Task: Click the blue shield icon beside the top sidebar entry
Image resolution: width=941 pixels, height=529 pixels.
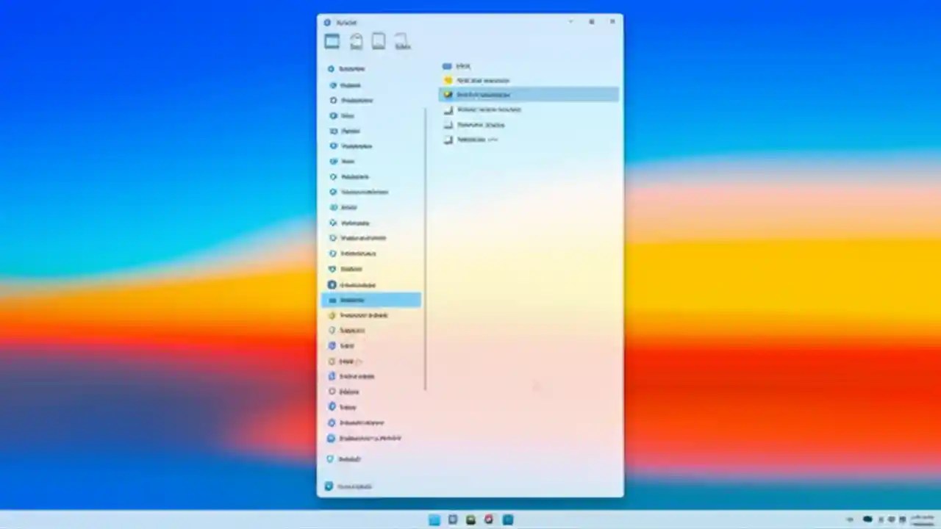Action: pos(332,68)
